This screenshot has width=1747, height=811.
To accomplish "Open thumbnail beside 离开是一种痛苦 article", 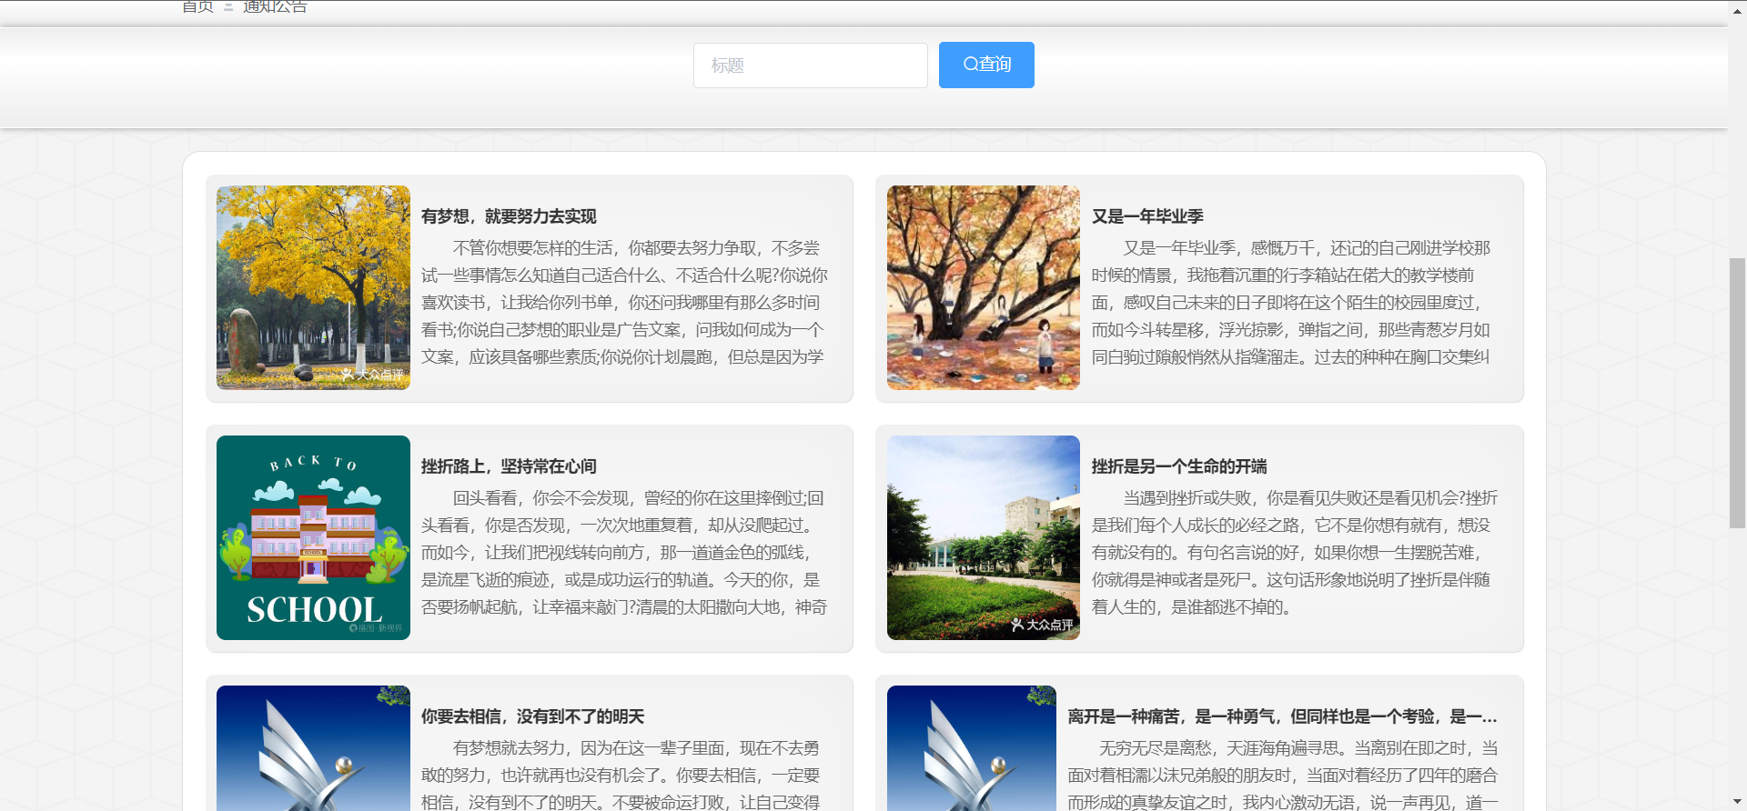I will point(972,748).
